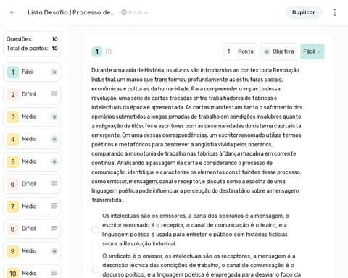The image size is (348, 278).
Task: Click the globe icon next to Pública
Action: coord(124,12)
